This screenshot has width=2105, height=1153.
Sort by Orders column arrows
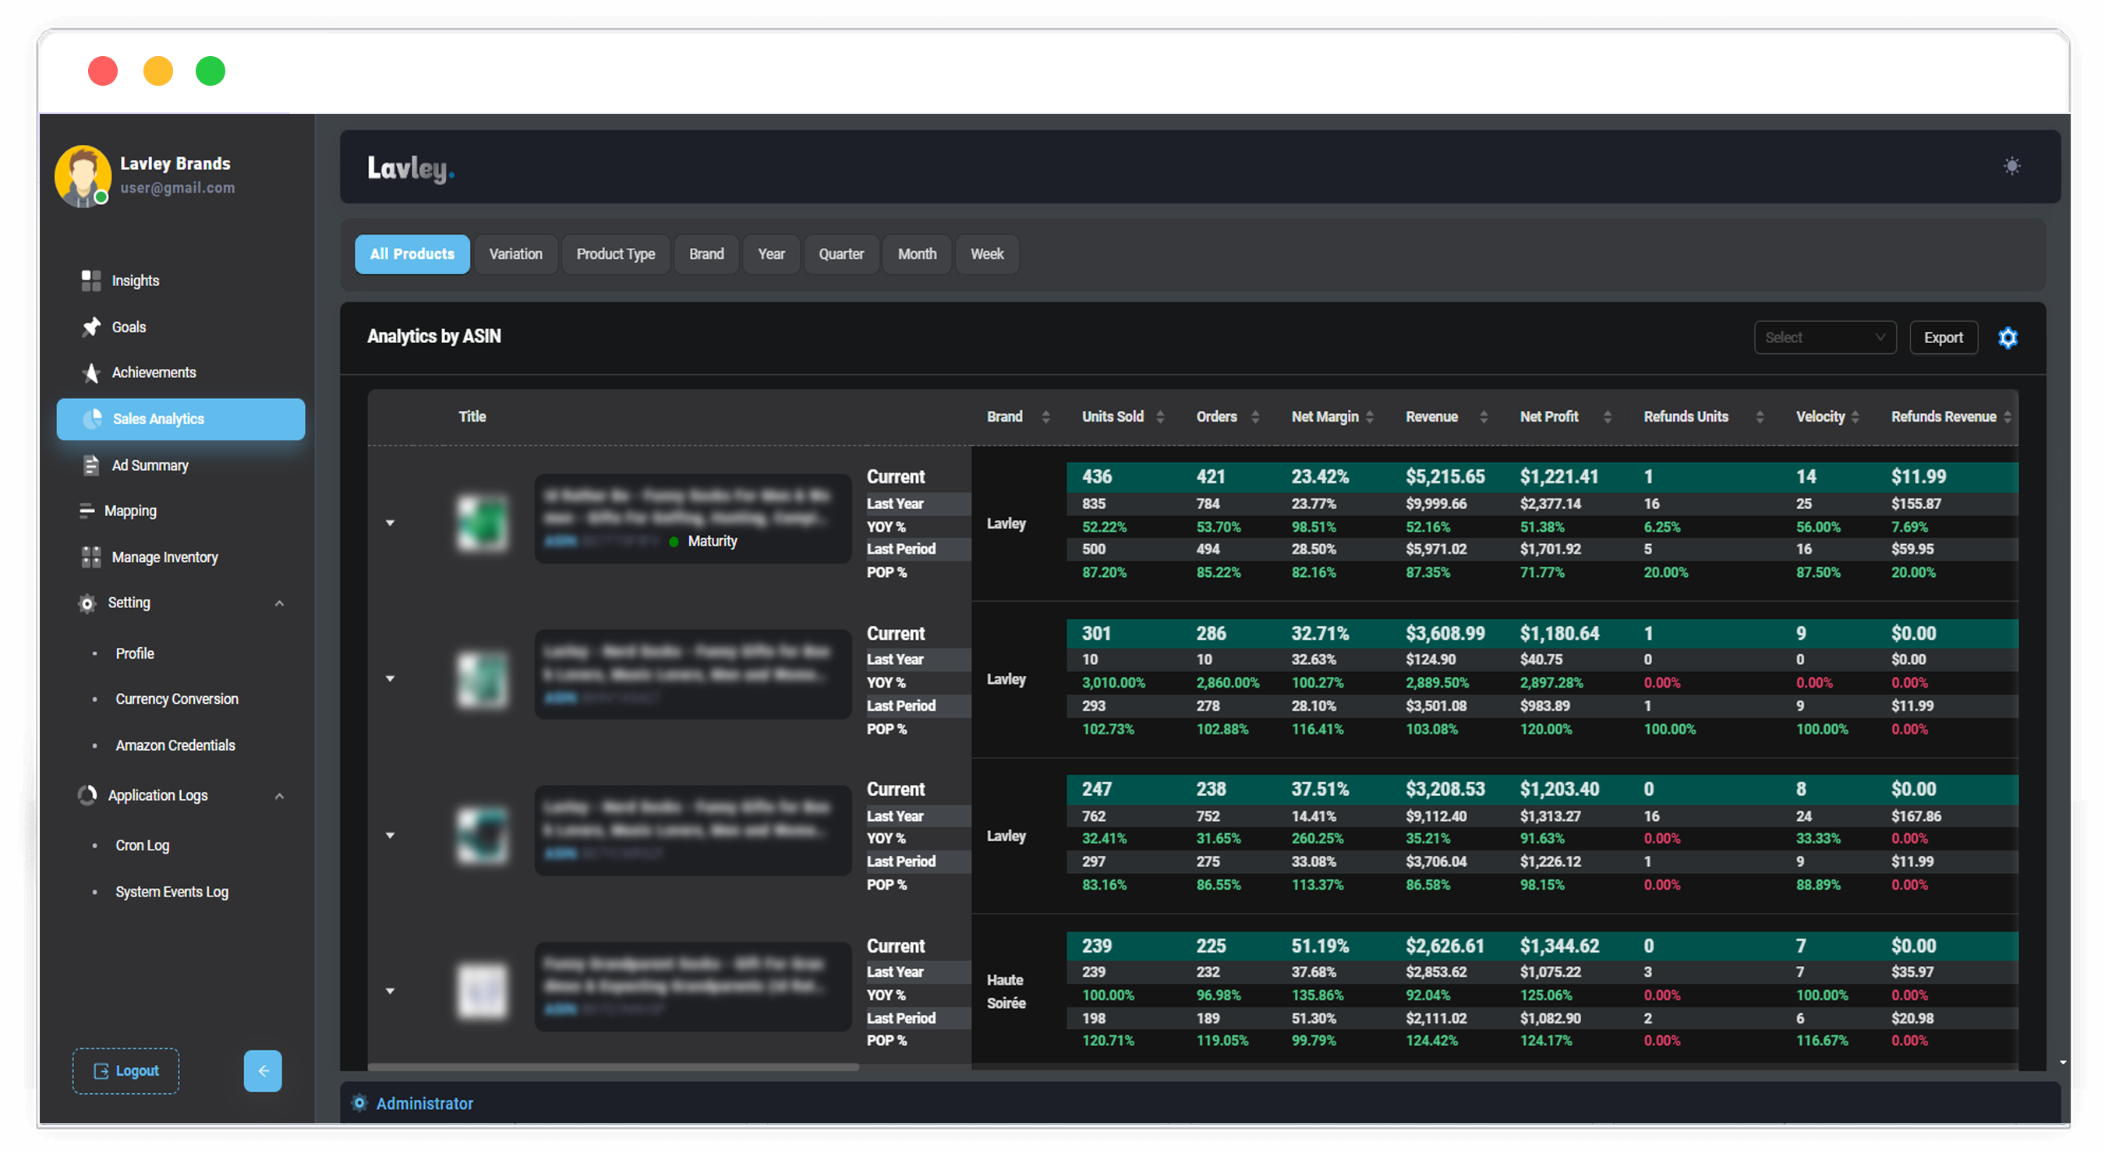[1254, 417]
